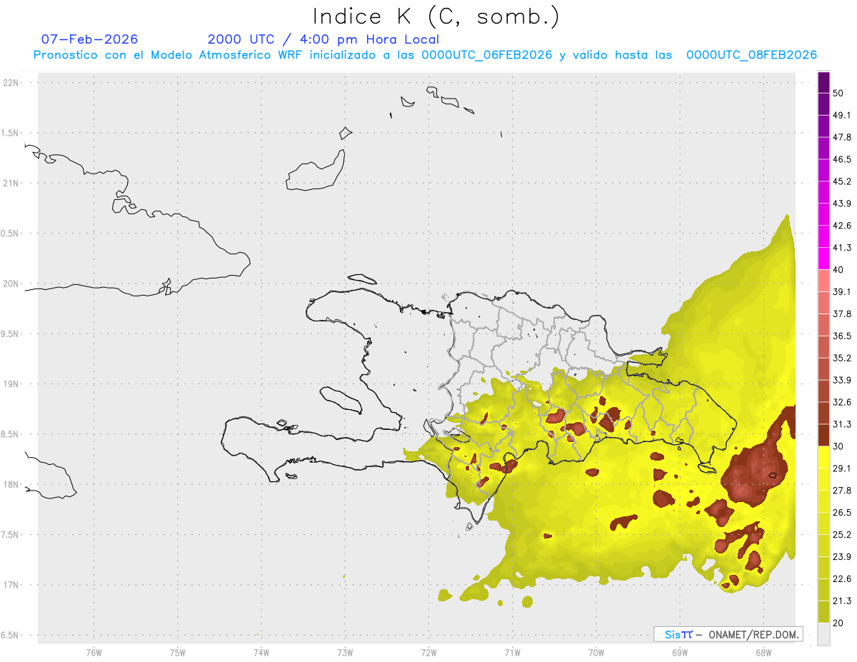This screenshot has width=857, height=662.
Task: Click the 17N latitude axis label
Action: click(x=12, y=584)
